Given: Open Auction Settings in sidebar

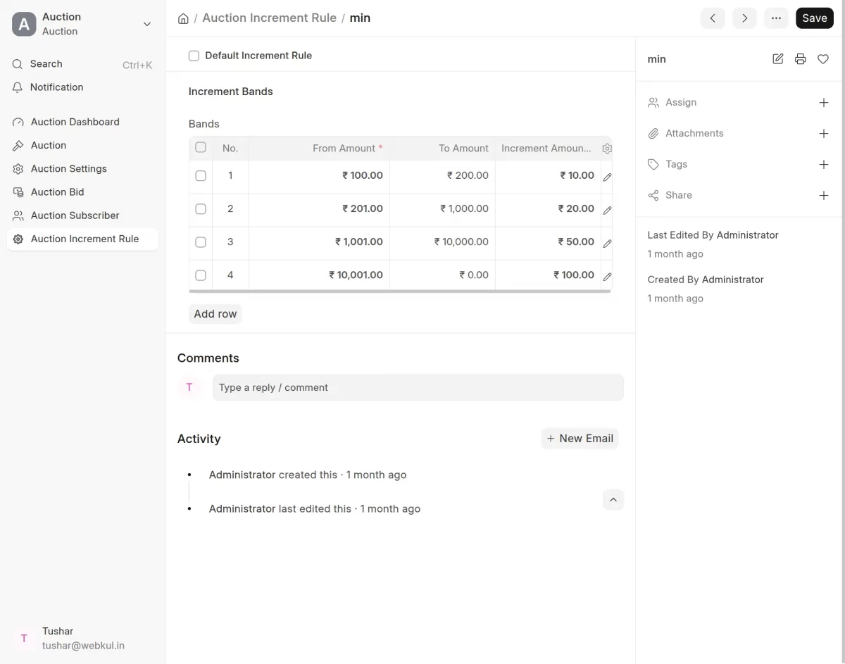Looking at the screenshot, I should [x=82, y=168].
